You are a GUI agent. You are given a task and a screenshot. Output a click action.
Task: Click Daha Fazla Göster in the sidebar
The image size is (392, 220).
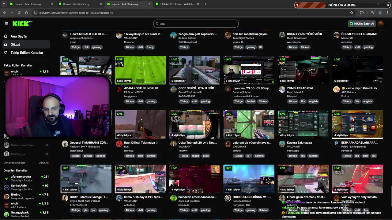14,163
